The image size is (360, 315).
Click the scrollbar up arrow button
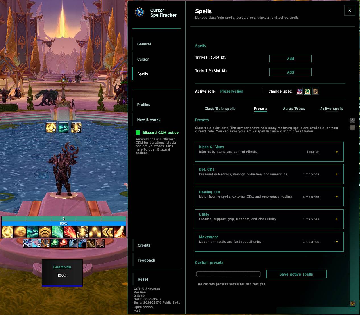(352, 120)
